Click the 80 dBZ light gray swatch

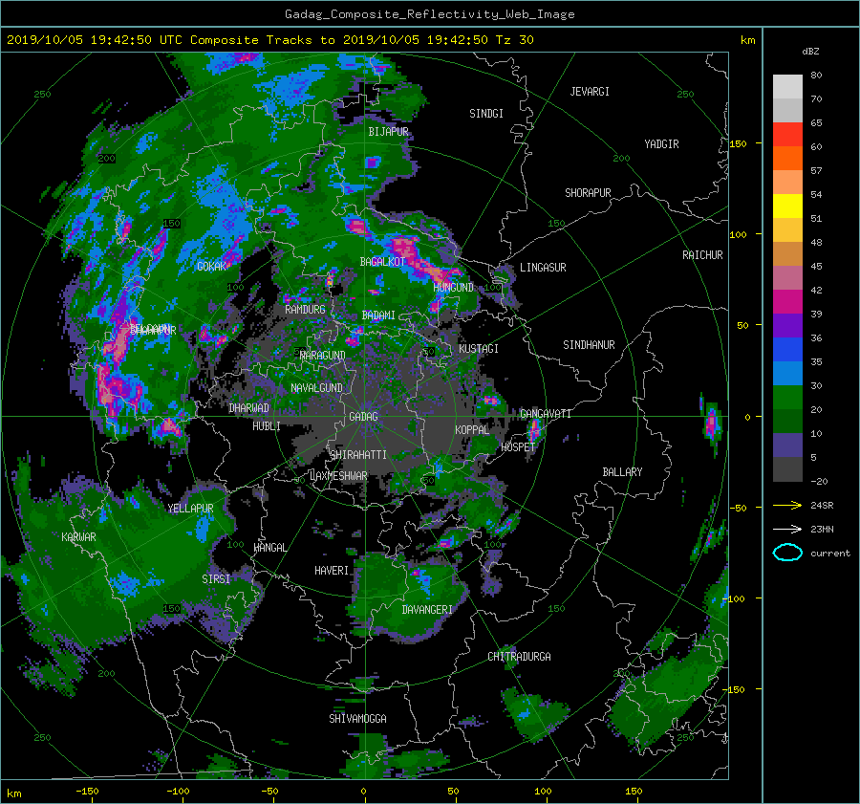(787, 86)
